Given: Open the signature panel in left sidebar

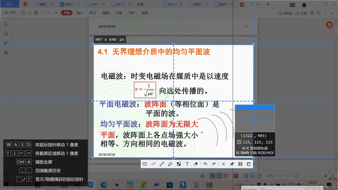Looking at the screenshot, I should (x=6, y=52).
